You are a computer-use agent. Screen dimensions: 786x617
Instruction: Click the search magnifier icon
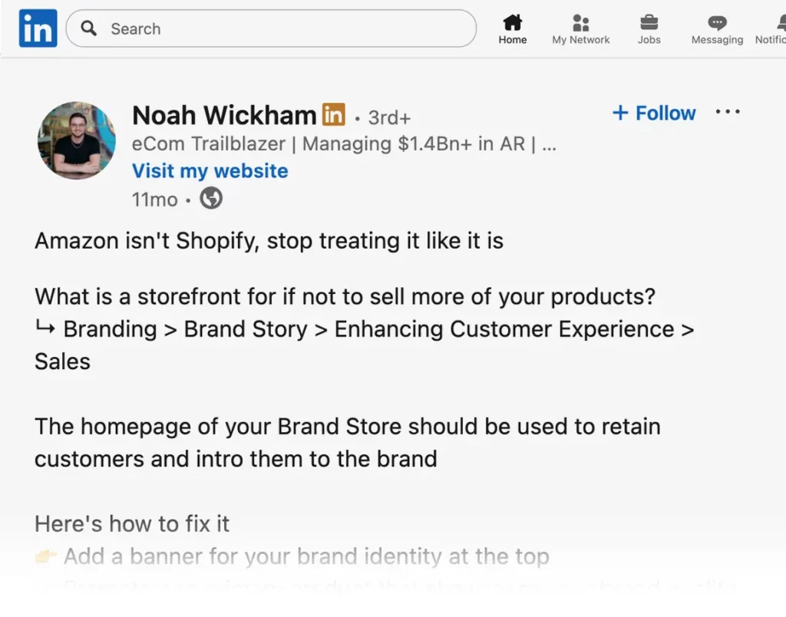point(90,28)
